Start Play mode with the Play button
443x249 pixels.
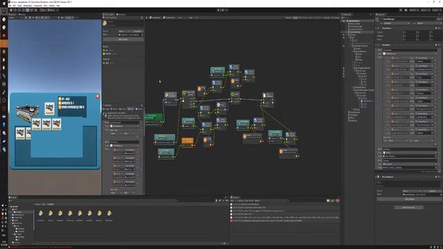pyautogui.click(x=219, y=10)
